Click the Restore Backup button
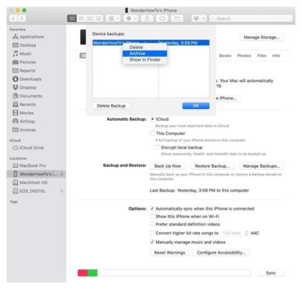This screenshot has height=289, width=302. 212,166
